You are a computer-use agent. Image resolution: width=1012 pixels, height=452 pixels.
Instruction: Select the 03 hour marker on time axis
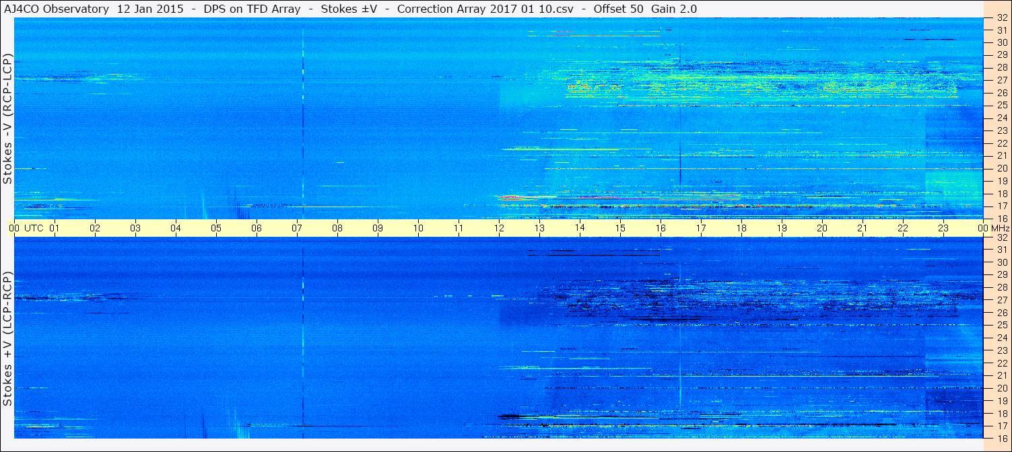[x=135, y=228]
